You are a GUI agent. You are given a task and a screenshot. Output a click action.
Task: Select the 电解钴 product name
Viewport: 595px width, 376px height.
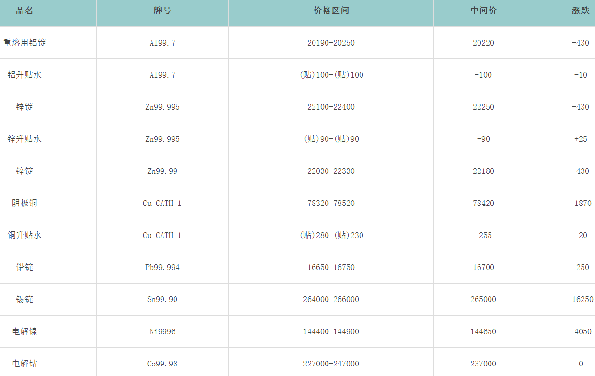[24, 364]
